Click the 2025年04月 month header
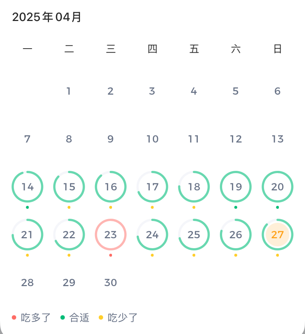This screenshot has height=334, width=305. pyautogui.click(x=47, y=17)
